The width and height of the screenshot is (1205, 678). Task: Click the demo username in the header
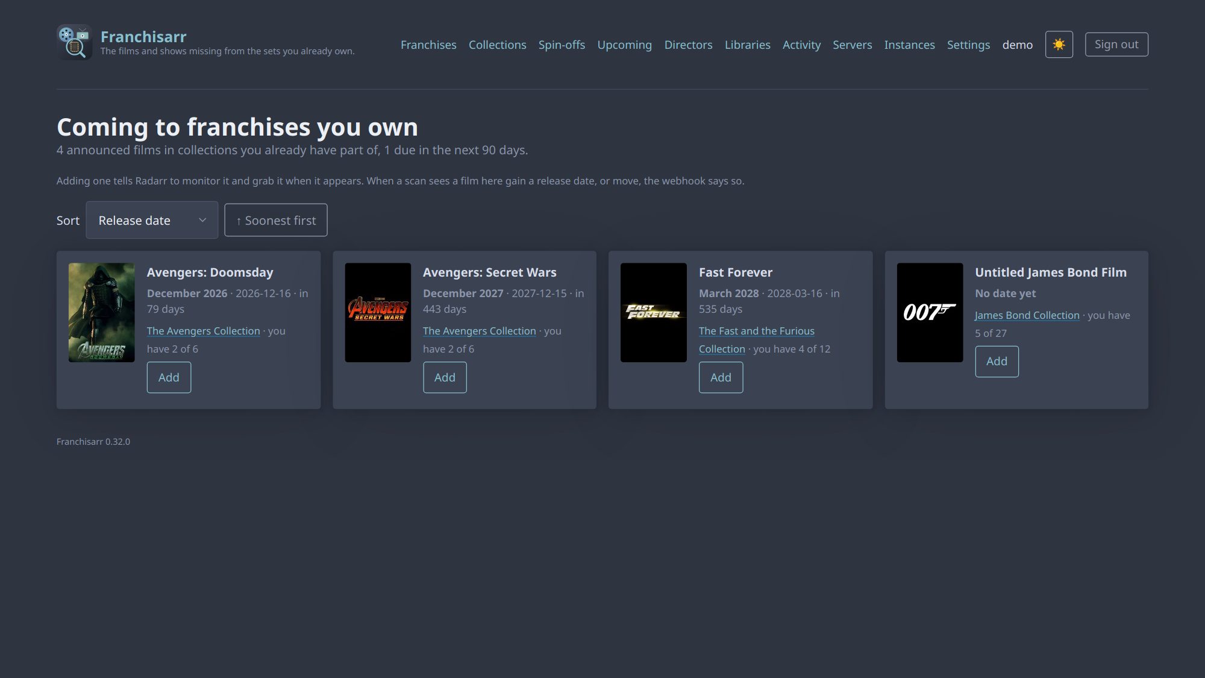(x=1018, y=45)
